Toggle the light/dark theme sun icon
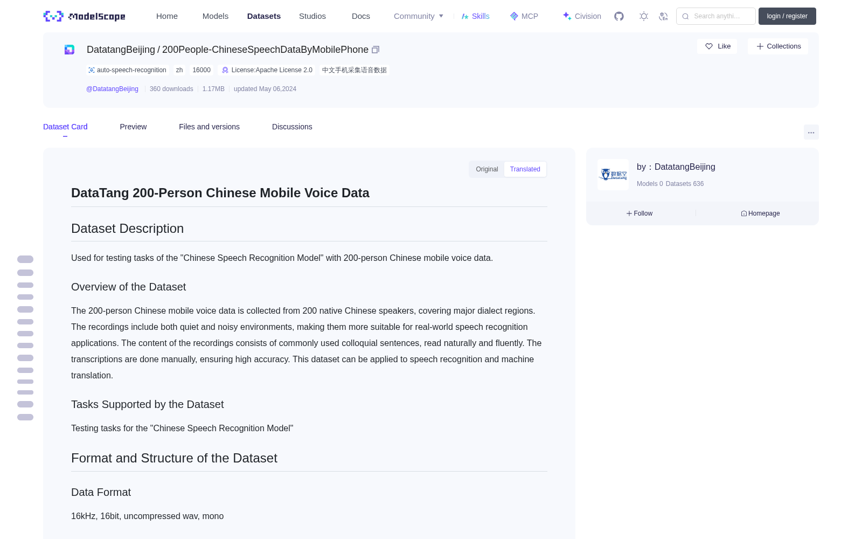 click(x=644, y=16)
